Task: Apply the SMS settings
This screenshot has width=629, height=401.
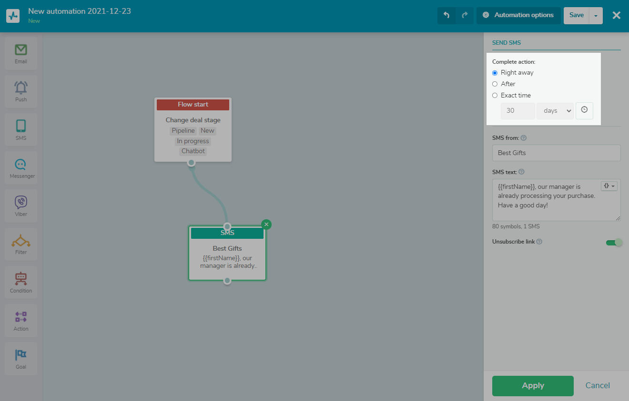Action: [533, 386]
